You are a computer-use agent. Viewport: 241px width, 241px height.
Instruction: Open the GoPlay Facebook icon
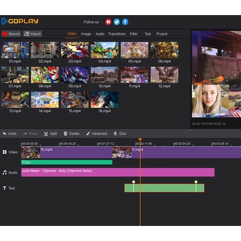click(x=125, y=22)
